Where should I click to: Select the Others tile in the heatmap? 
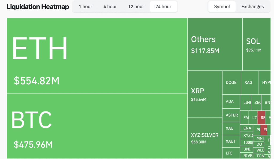pos(215,44)
